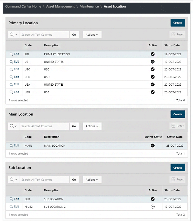This screenshot has width=193, height=223.
Task: Click the magnifier icon for USB row
Action: [11, 92]
